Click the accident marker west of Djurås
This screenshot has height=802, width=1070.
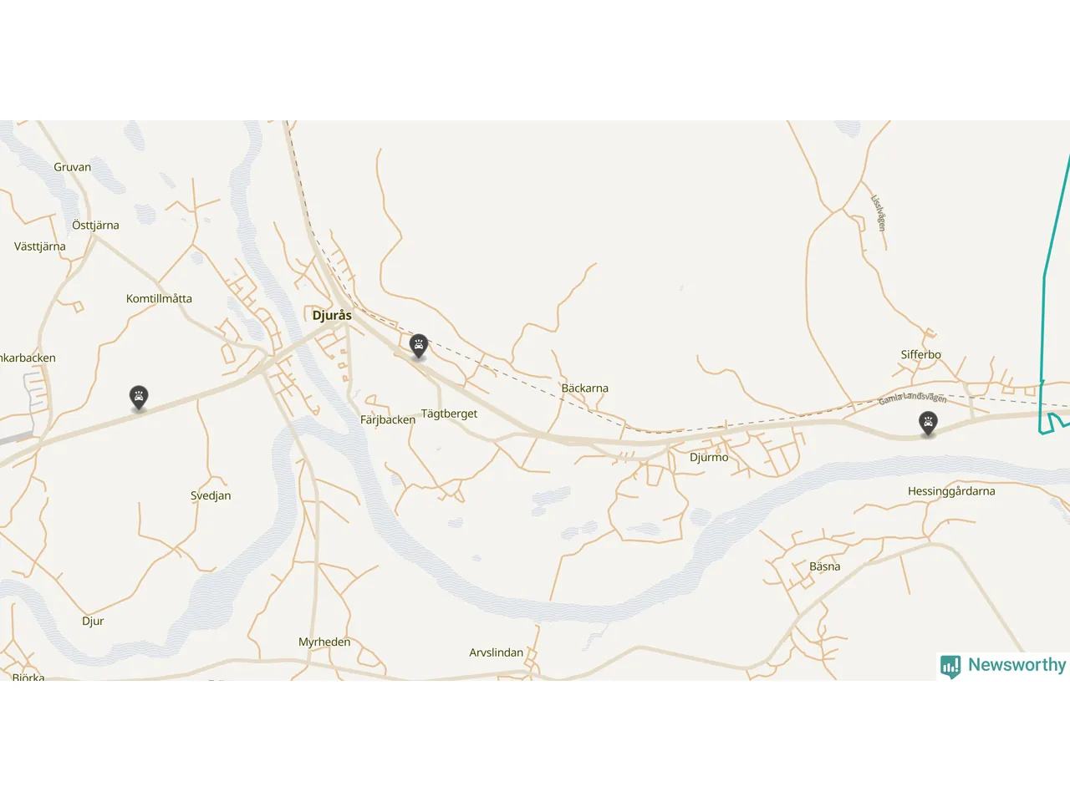139,398
